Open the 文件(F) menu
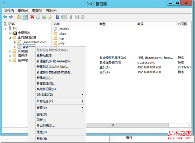Viewport: 195px width, 143px height. [x=9, y=11]
